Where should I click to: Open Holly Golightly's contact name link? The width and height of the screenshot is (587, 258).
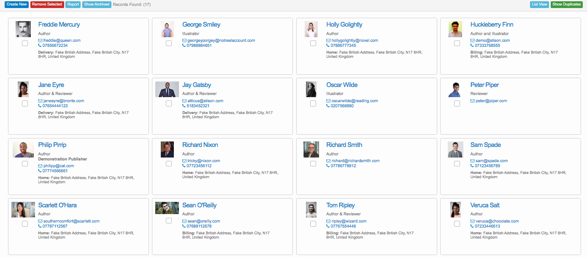[344, 24]
